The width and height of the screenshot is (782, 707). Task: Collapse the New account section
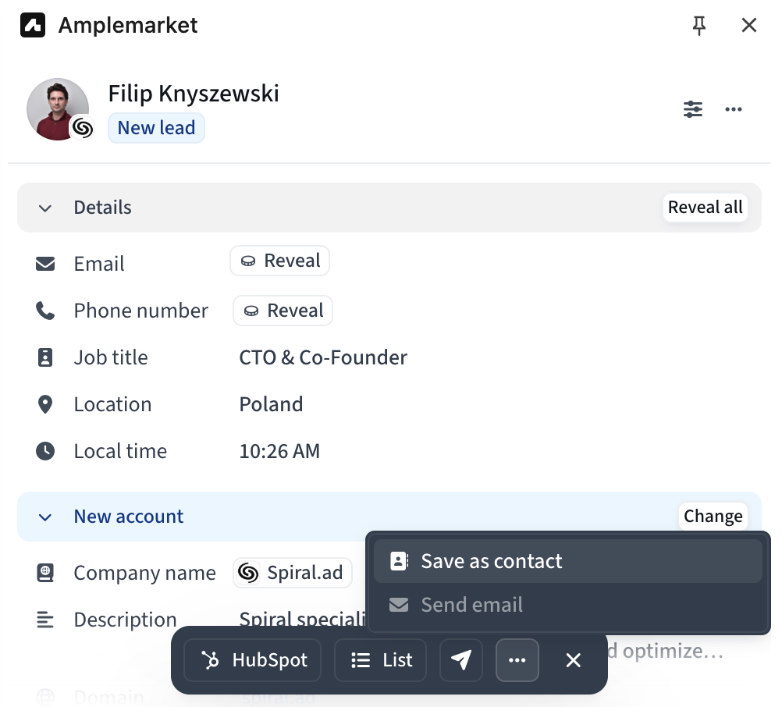tap(45, 517)
